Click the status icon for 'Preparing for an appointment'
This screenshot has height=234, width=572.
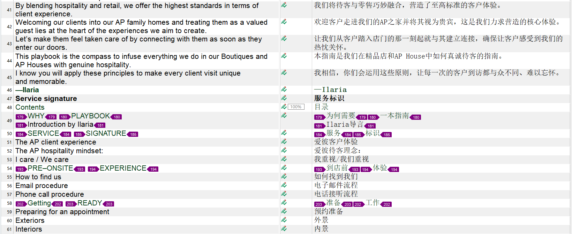pyautogui.click(x=284, y=211)
